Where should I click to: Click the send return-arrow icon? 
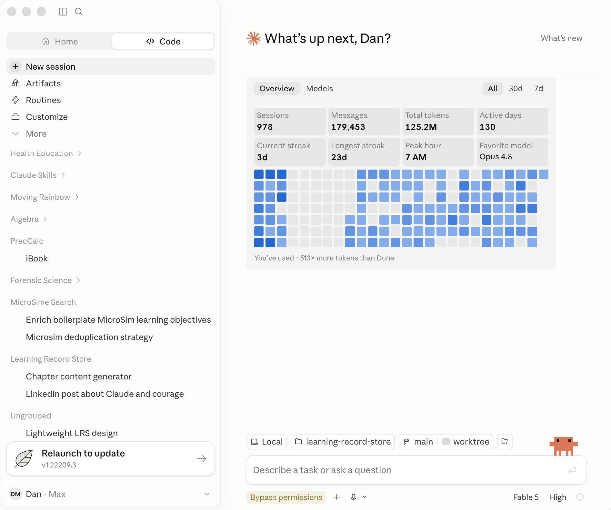pyautogui.click(x=572, y=470)
